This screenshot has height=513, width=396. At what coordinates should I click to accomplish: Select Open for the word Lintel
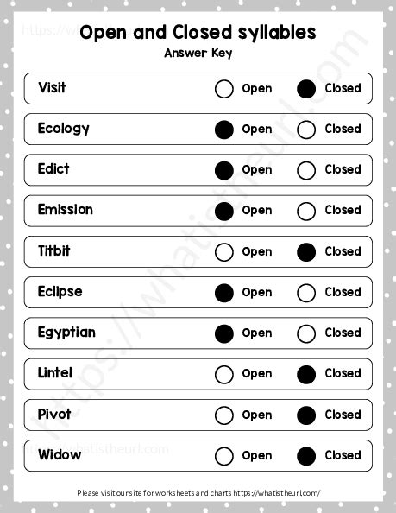[x=224, y=374]
